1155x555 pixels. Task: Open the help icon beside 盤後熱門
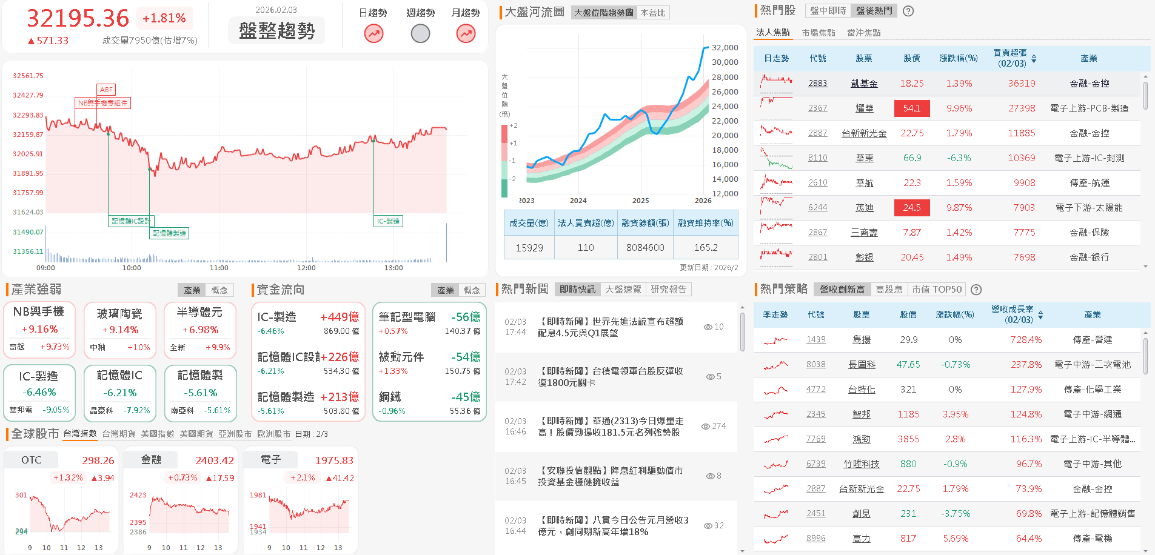coord(908,10)
